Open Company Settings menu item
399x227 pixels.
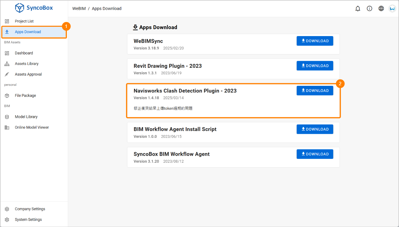34,209
